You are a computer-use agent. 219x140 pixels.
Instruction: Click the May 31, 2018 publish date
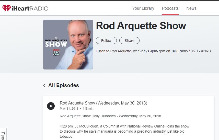69,109
